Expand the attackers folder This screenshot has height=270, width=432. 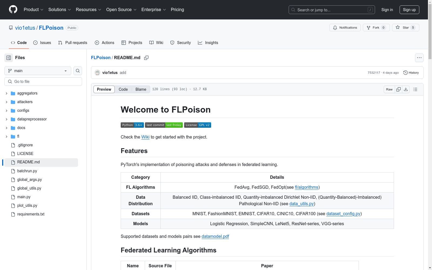(x=6, y=102)
